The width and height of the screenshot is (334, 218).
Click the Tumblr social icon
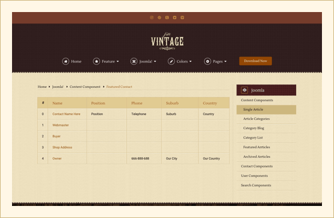click(167, 17)
